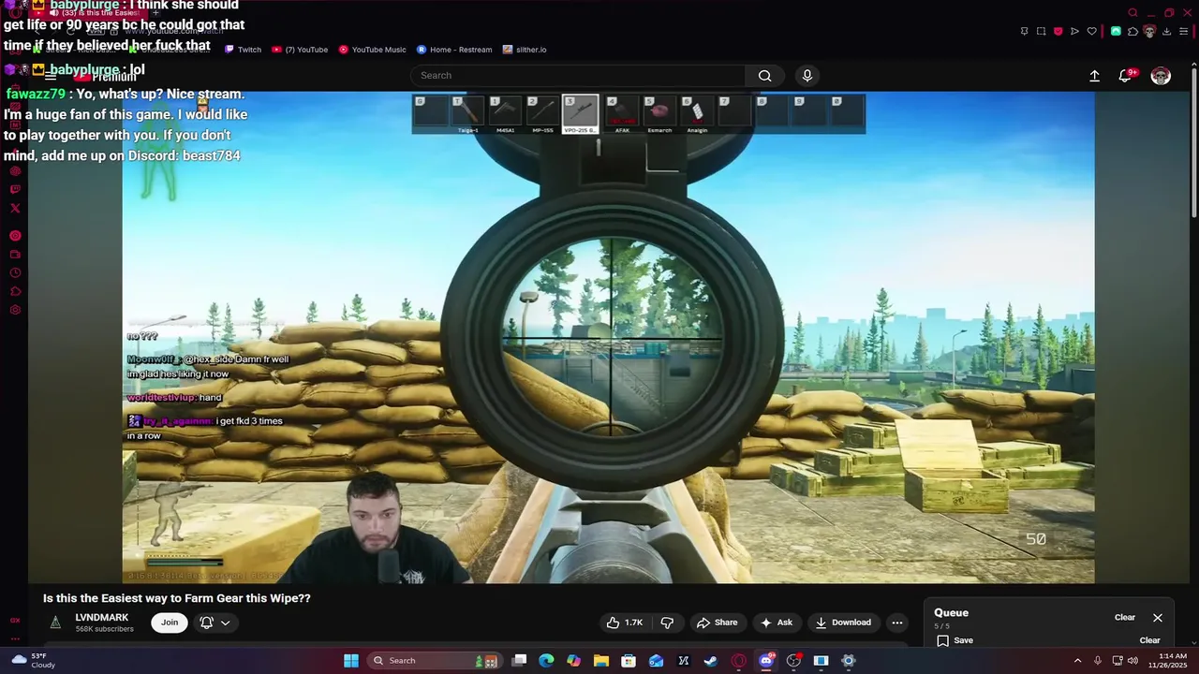
Task: Open the LVNDMARK channel name link
Action: [x=102, y=618]
